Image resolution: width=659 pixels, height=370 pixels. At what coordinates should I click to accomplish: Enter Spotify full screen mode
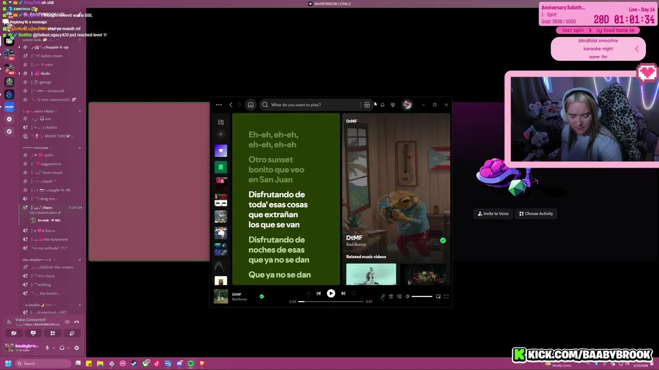pos(446,297)
